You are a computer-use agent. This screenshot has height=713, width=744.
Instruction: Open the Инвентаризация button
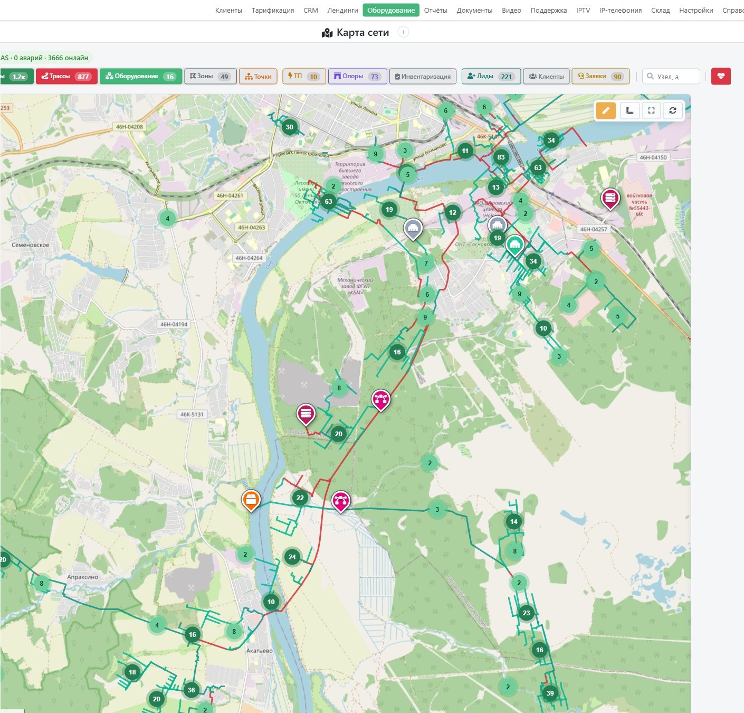point(423,76)
